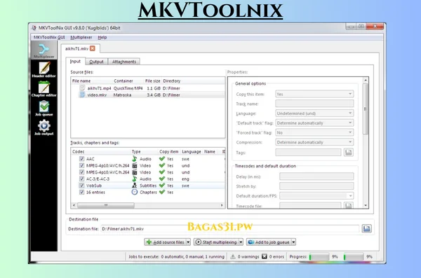Select the video.mkv source file row
This screenshot has height=278, width=421.
point(148,95)
